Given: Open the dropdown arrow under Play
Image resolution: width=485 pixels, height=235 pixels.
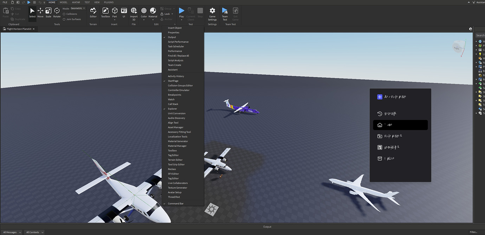Looking at the screenshot, I should [x=181, y=20].
